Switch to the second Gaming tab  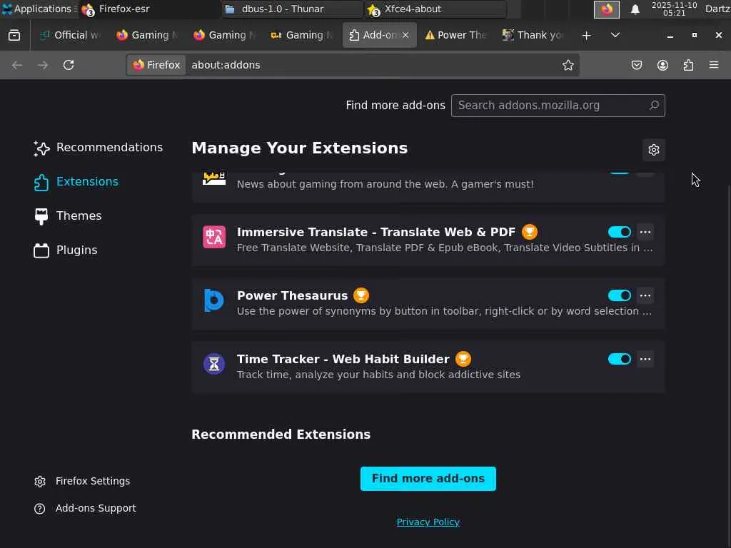tap(224, 35)
